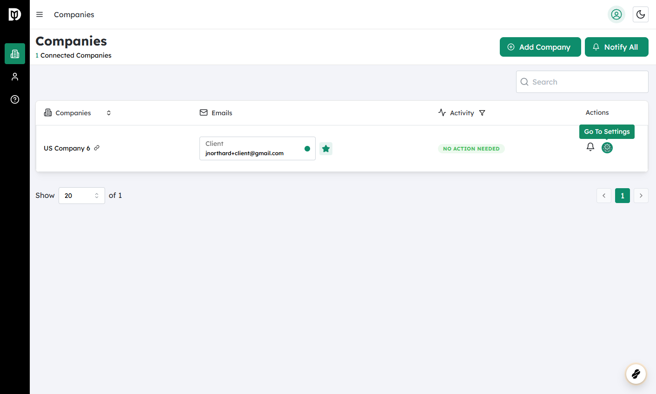Open the Activity filter

pyautogui.click(x=482, y=113)
